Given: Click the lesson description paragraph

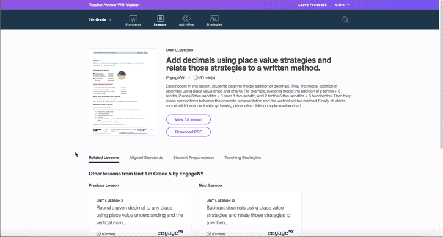Looking at the screenshot, I should pyautogui.click(x=258, y=96).
